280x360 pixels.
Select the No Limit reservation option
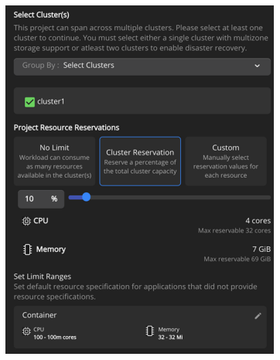click(x=54, y=161)
